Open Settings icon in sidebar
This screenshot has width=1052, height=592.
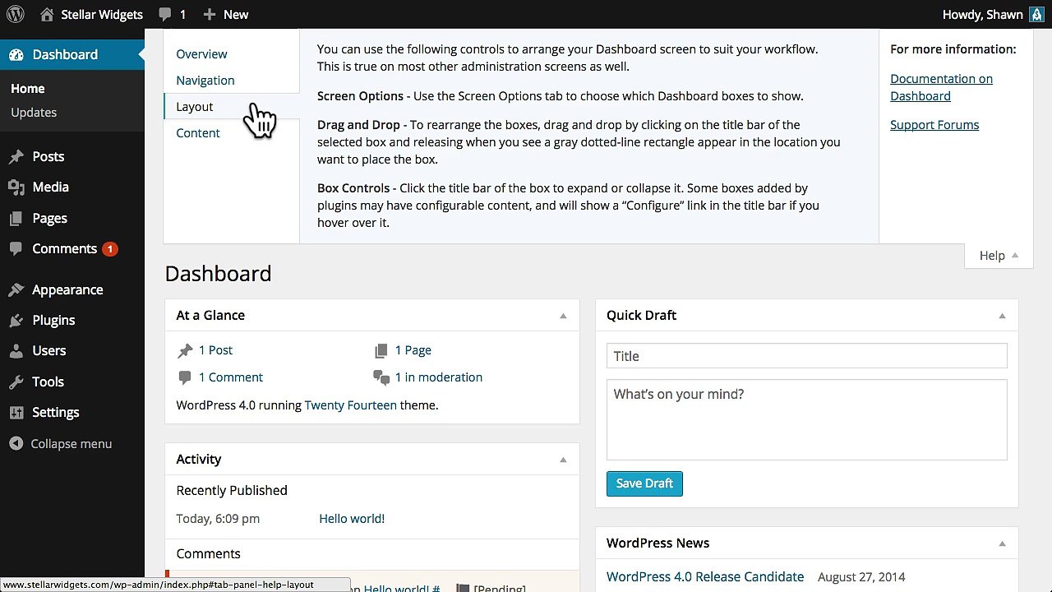16,413
